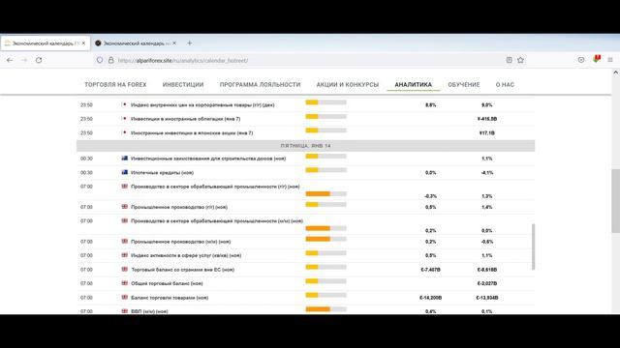
Task: Open event Индекс внутренних цен на корпоративные товары
Action: point(202,105)
